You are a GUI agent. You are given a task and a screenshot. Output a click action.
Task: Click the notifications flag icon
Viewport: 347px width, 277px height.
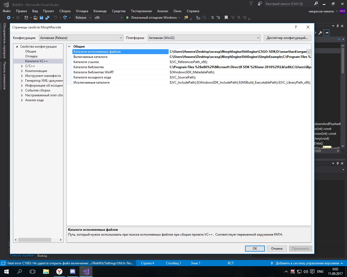pyautogui.click(x=251, y=4)
